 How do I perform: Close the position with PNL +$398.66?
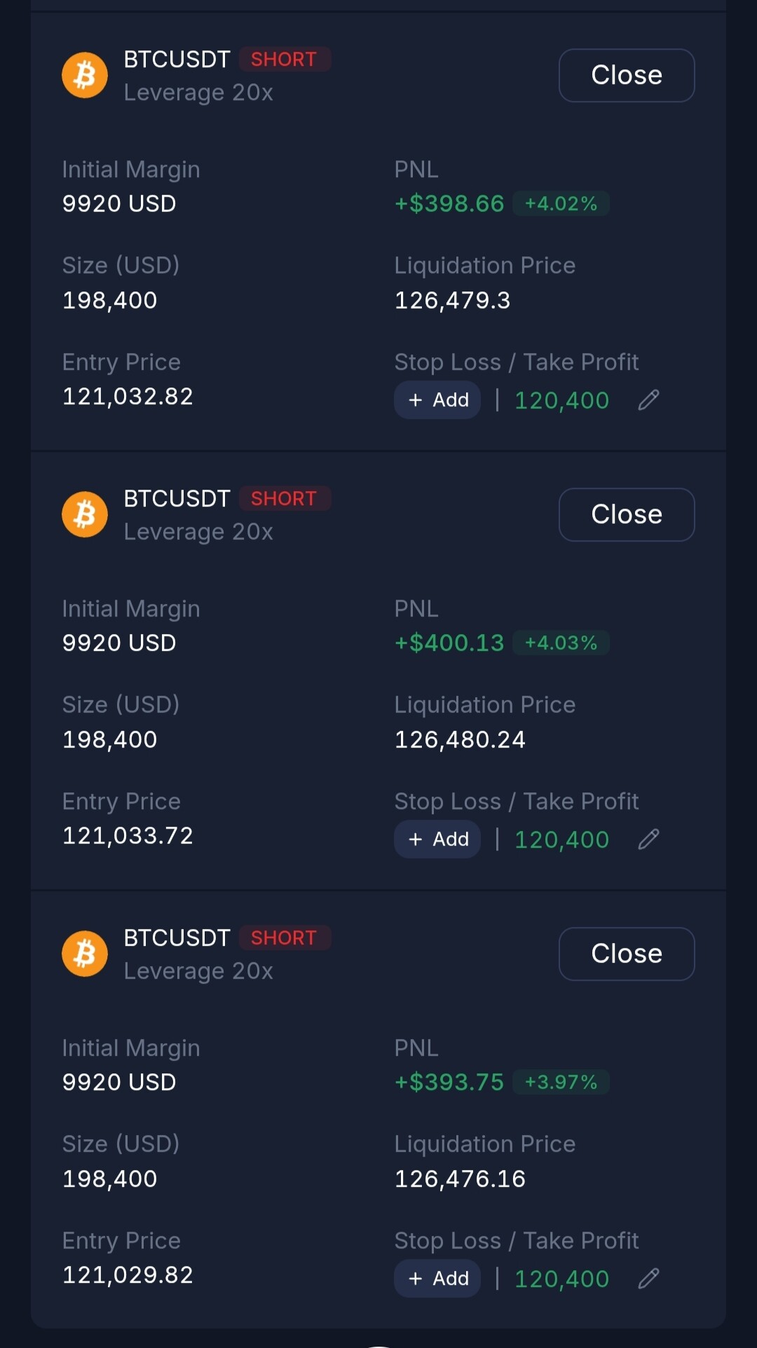point(627,75)
